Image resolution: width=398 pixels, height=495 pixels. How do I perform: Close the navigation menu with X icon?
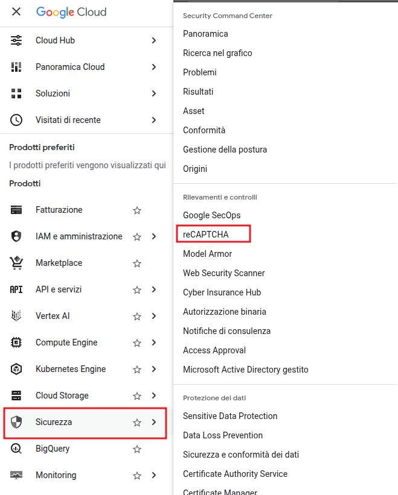(x=16, y=12)
